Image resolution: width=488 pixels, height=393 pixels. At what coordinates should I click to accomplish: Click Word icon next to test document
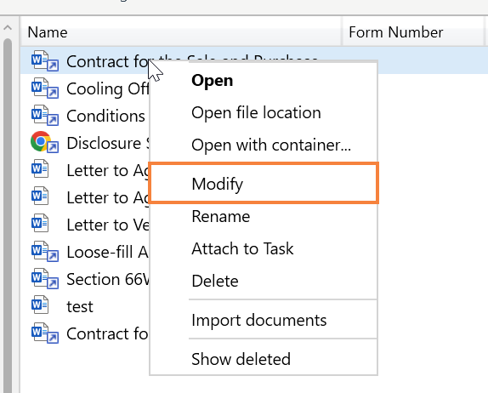(40, 305)
